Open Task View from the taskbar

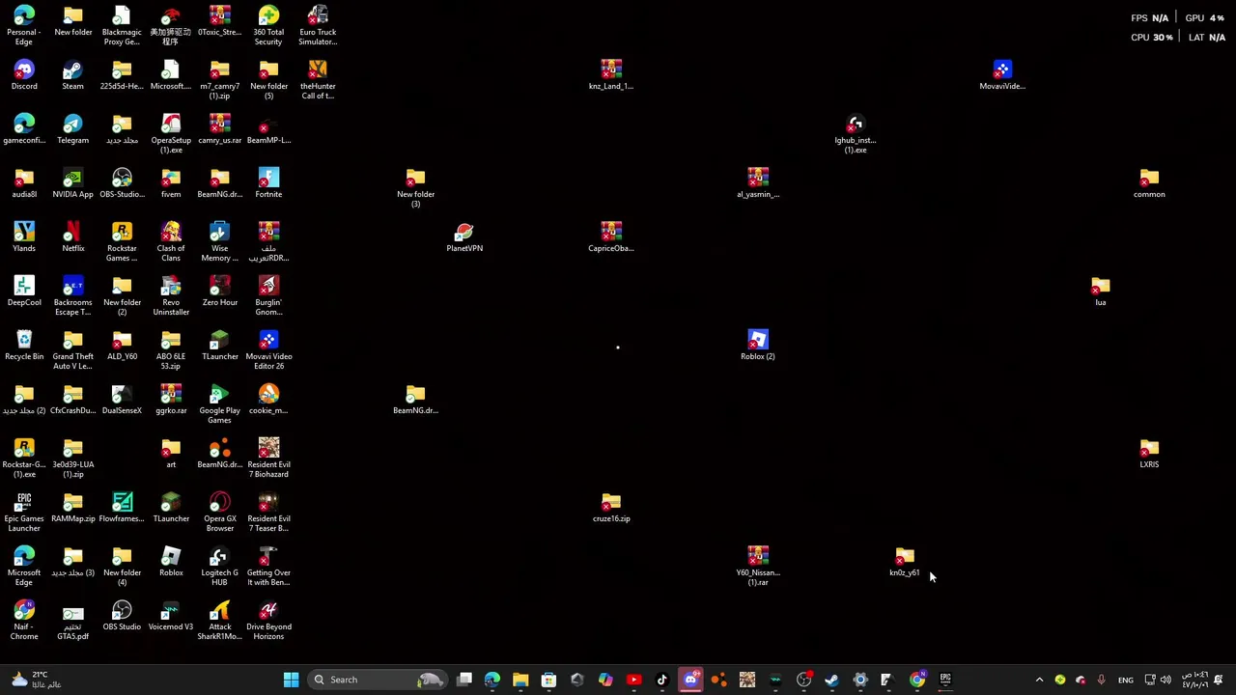464,680
